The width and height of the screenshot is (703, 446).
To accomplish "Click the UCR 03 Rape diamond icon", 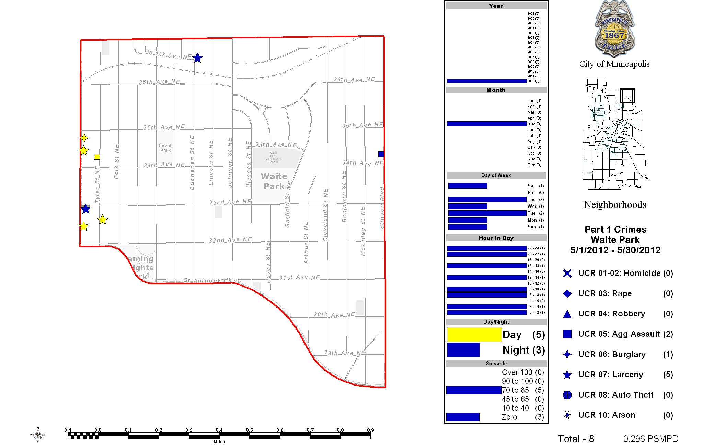I will pyautogui.click(x=566, y=293).
